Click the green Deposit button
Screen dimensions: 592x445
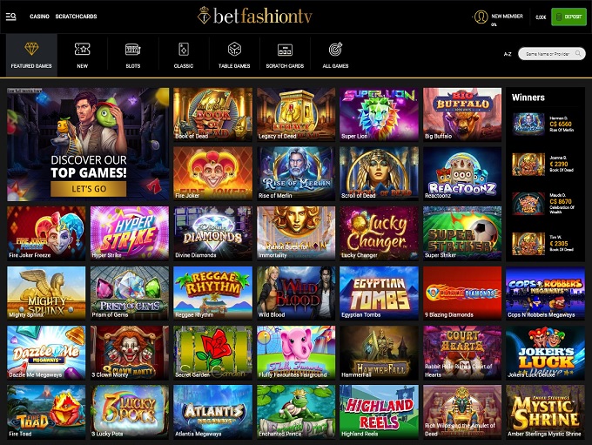click(x=569, y=17)
